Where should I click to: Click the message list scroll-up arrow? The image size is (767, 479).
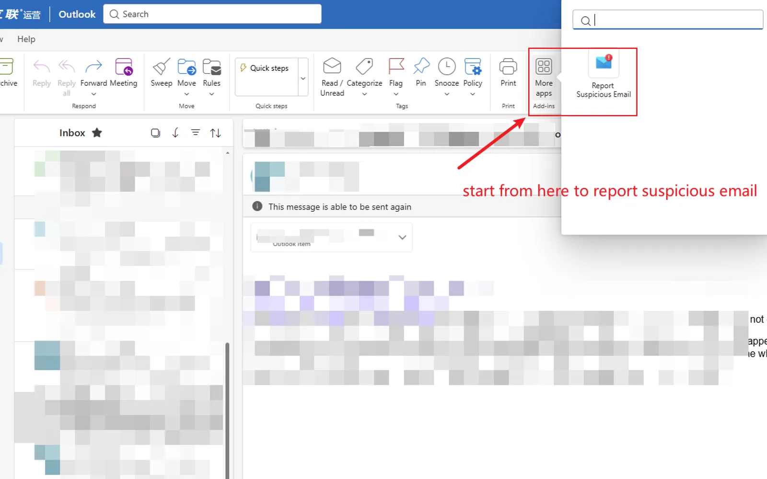[x=227, y=153]
